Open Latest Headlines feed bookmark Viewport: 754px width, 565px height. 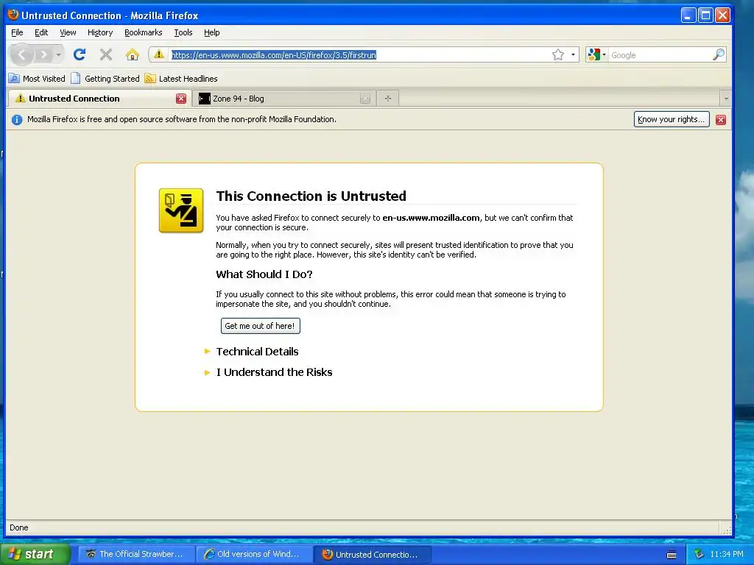tap(181, 78)
